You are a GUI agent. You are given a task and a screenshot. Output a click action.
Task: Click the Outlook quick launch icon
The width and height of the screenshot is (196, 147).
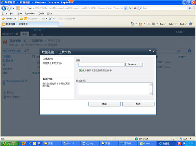(35, 144)
